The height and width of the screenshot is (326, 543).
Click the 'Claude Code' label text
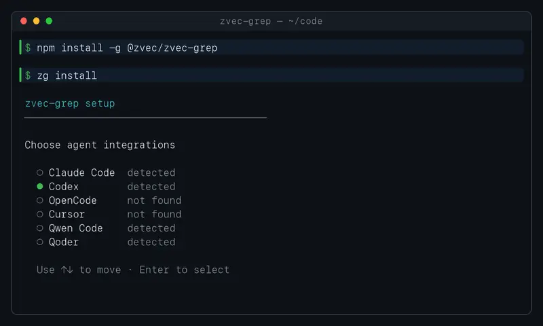coord(81,173)
